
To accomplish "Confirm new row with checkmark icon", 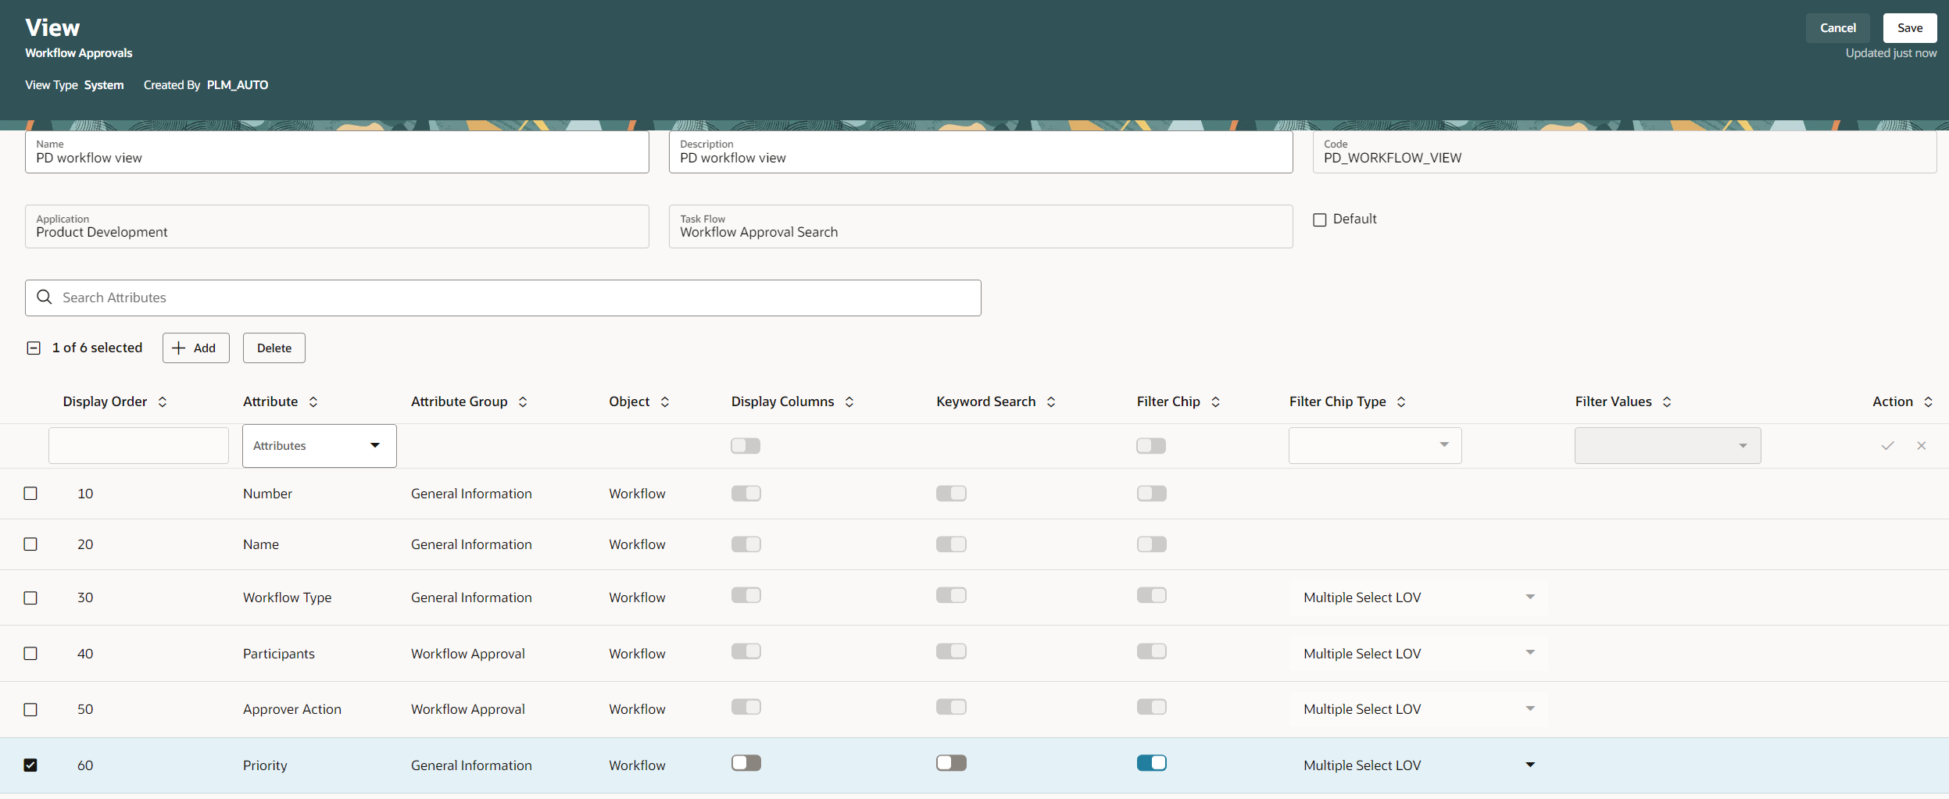I will [1888, 446].
